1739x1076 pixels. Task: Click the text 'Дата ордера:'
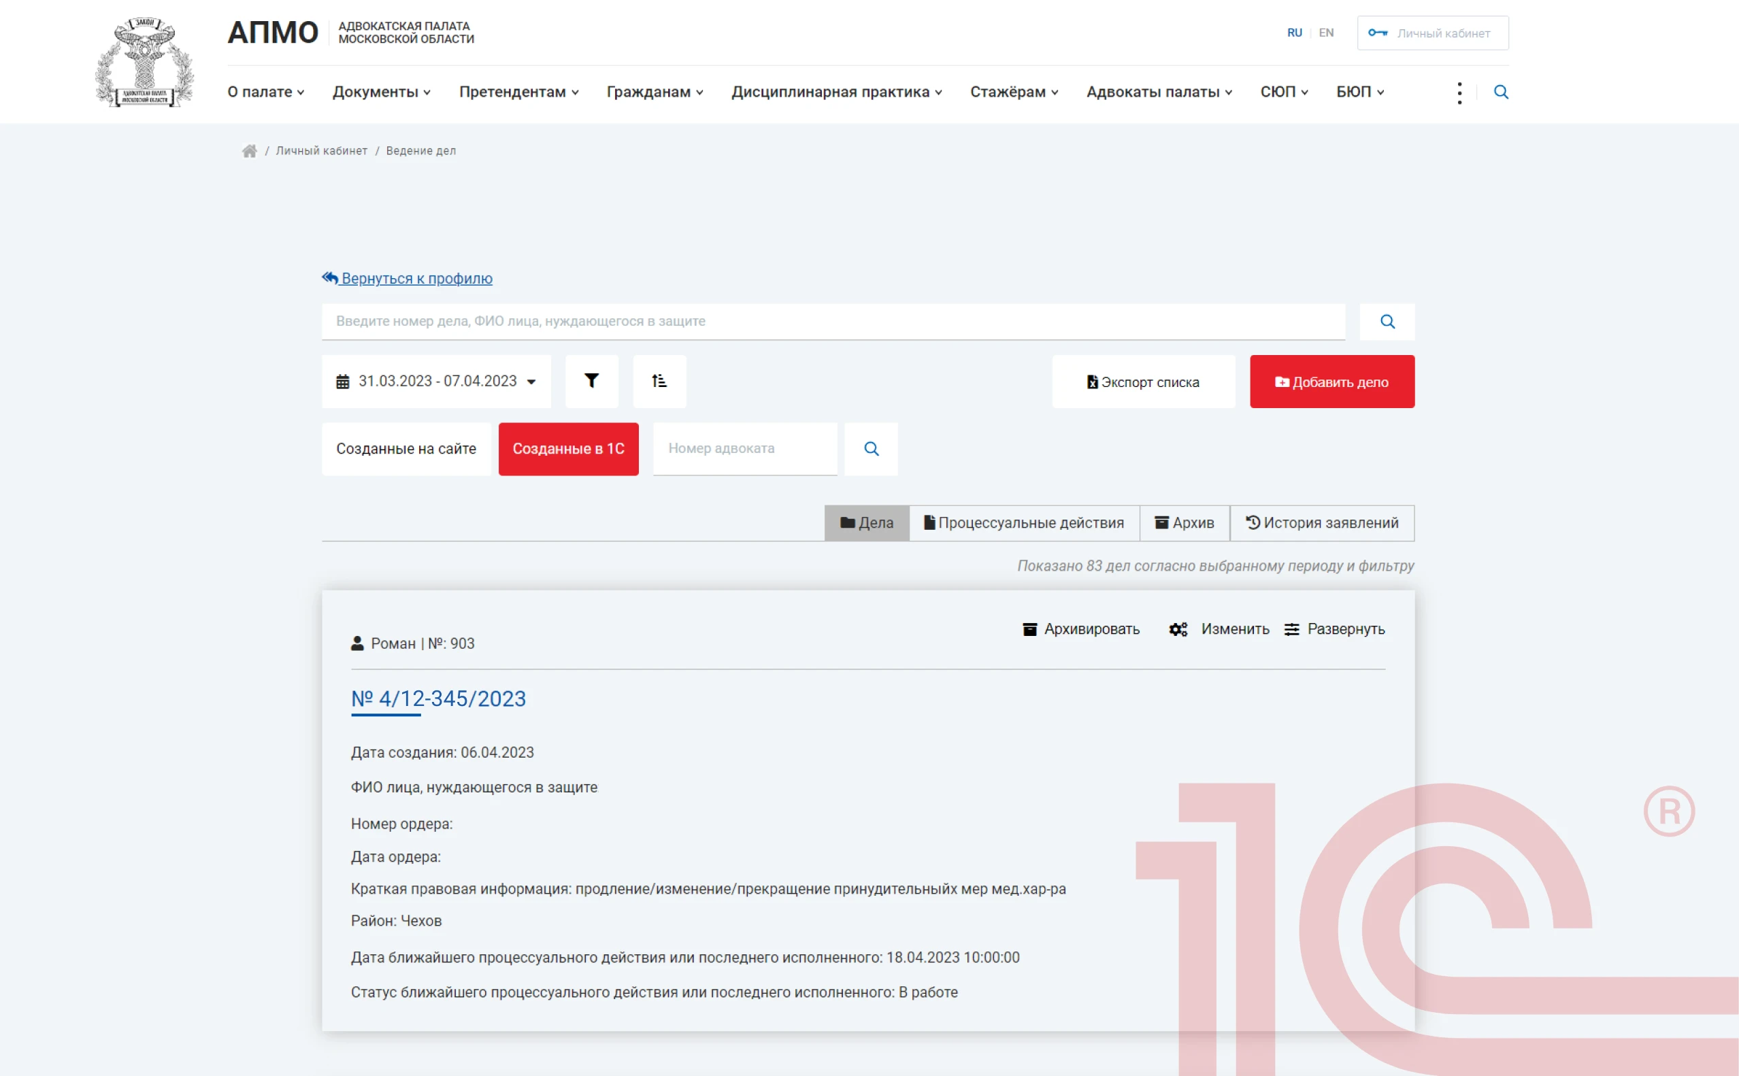coord(395,857)
